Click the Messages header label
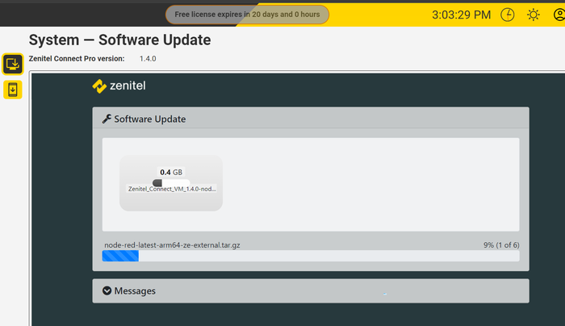The image size is (565, 326). click(x=135, y=290)
